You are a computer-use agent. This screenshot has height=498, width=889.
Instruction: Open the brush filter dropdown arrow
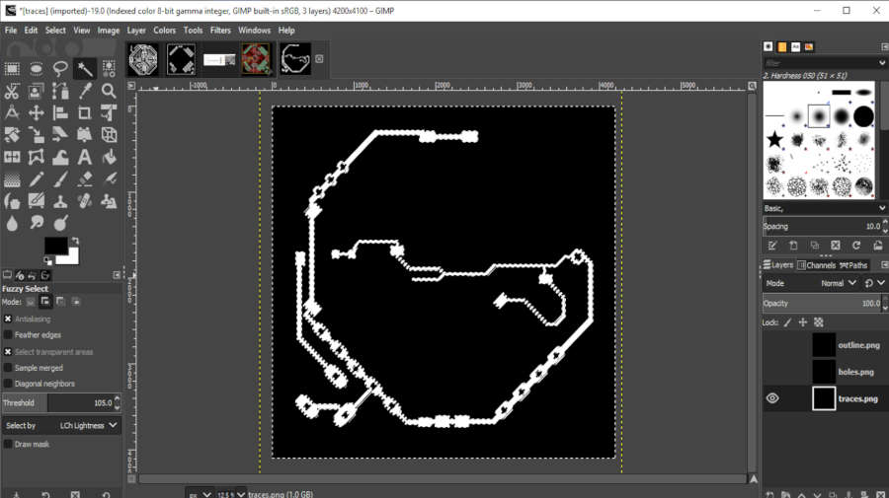point(882,63)
